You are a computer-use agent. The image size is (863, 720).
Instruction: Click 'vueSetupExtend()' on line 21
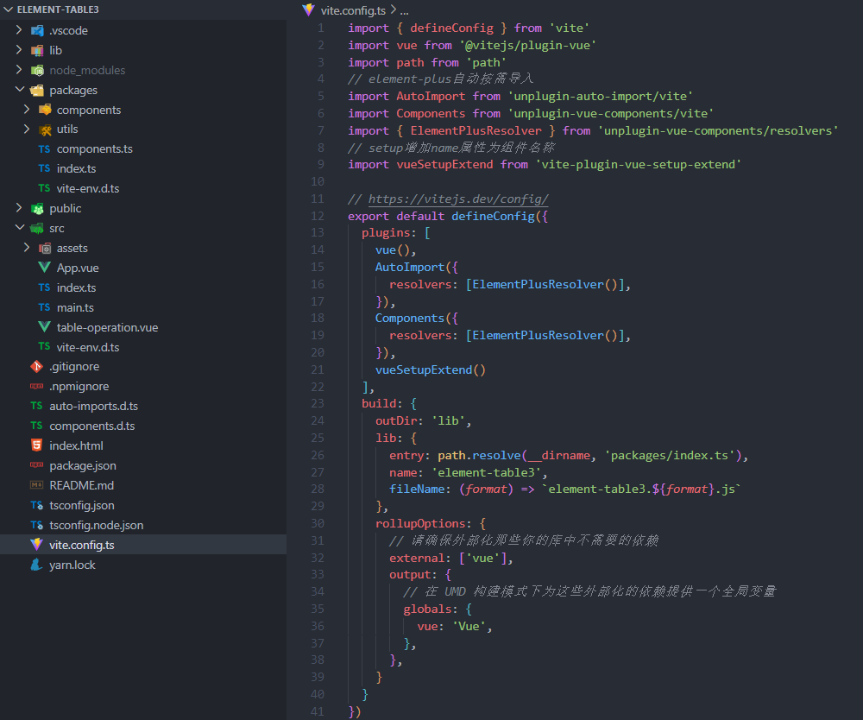(431, 369)
